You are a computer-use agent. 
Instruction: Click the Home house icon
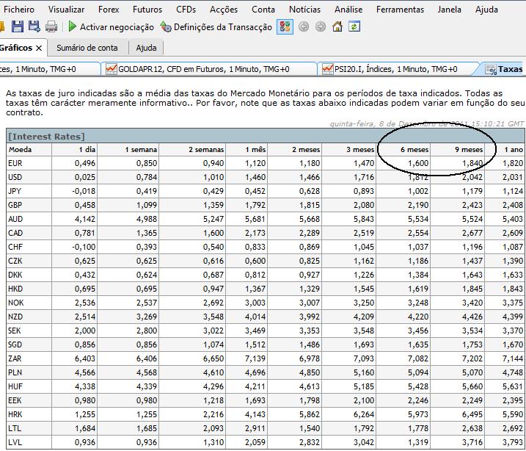click(x=337, y=26)
